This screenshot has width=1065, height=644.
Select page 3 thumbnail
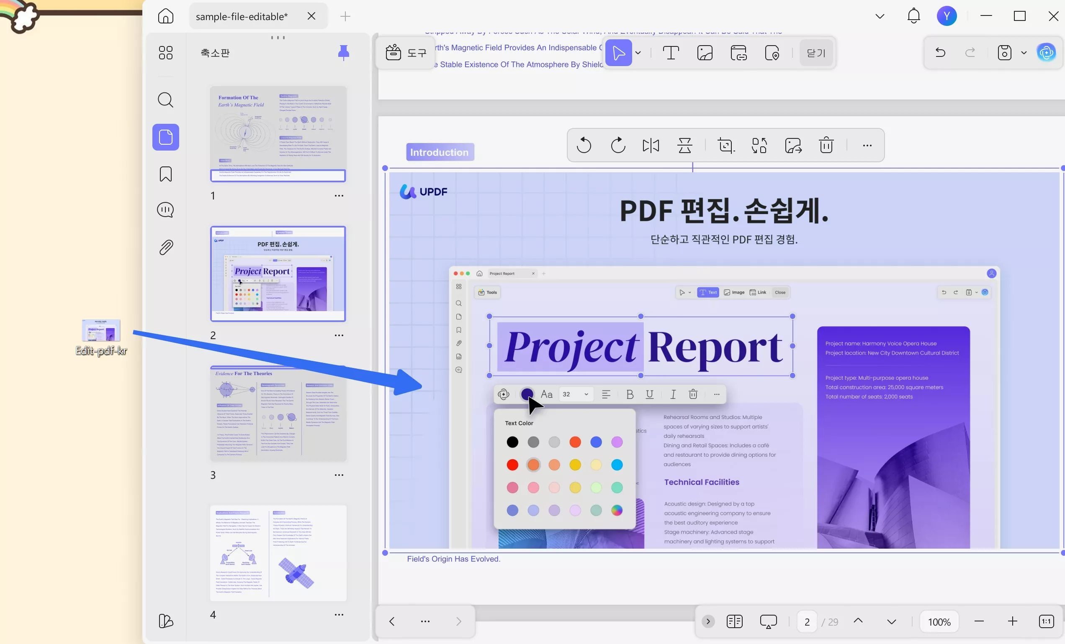[278, 414]
